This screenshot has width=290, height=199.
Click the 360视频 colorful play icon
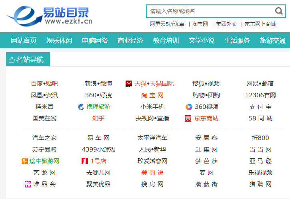(x=189, y=107)
